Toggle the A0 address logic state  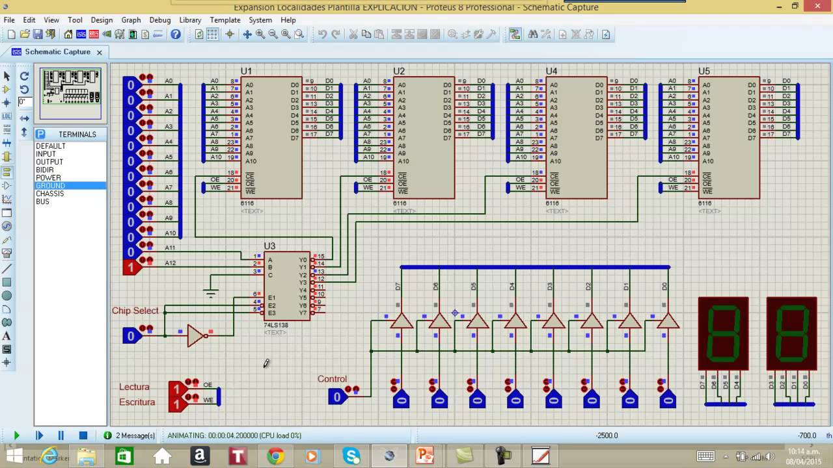[x=131, y=85]
